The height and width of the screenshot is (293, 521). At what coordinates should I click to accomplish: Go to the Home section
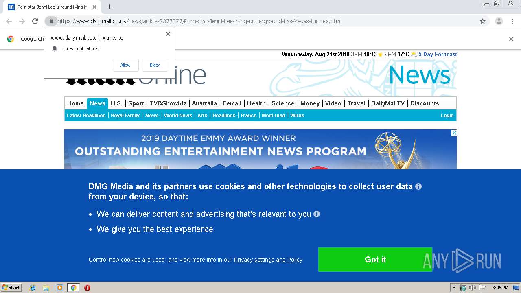tap(75, 103)
